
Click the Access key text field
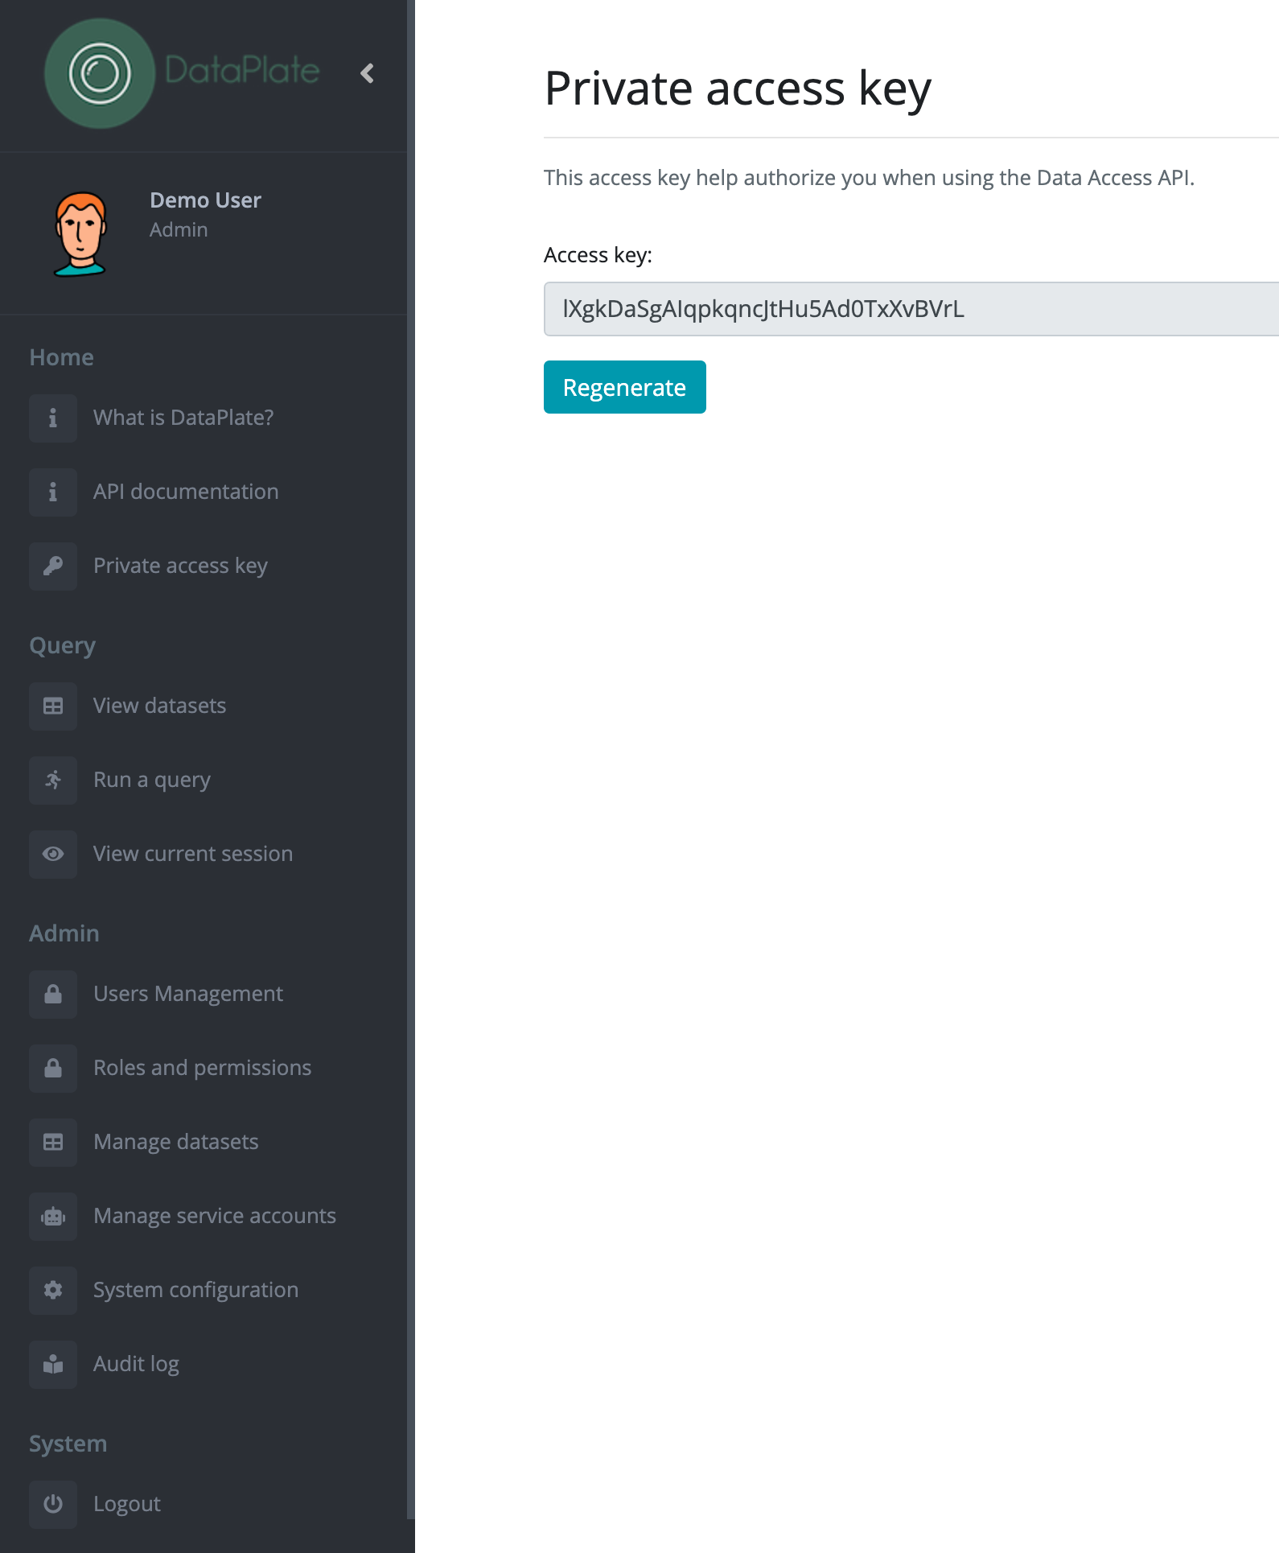click(911, 309)
